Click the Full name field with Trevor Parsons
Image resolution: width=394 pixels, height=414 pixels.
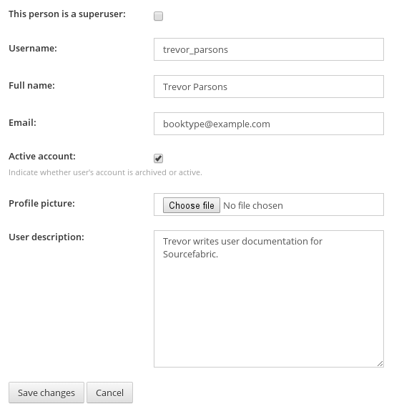pyautogui.click(x=269, y=87)
